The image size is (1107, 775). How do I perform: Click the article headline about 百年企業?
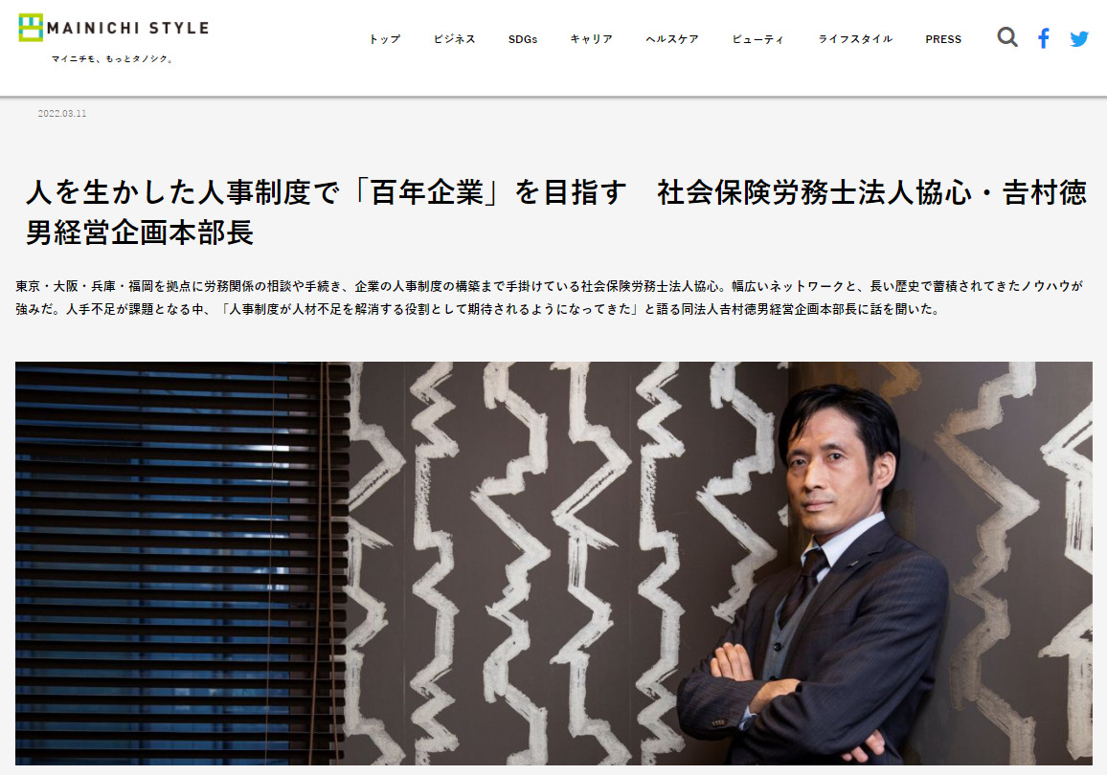(556, 212)
